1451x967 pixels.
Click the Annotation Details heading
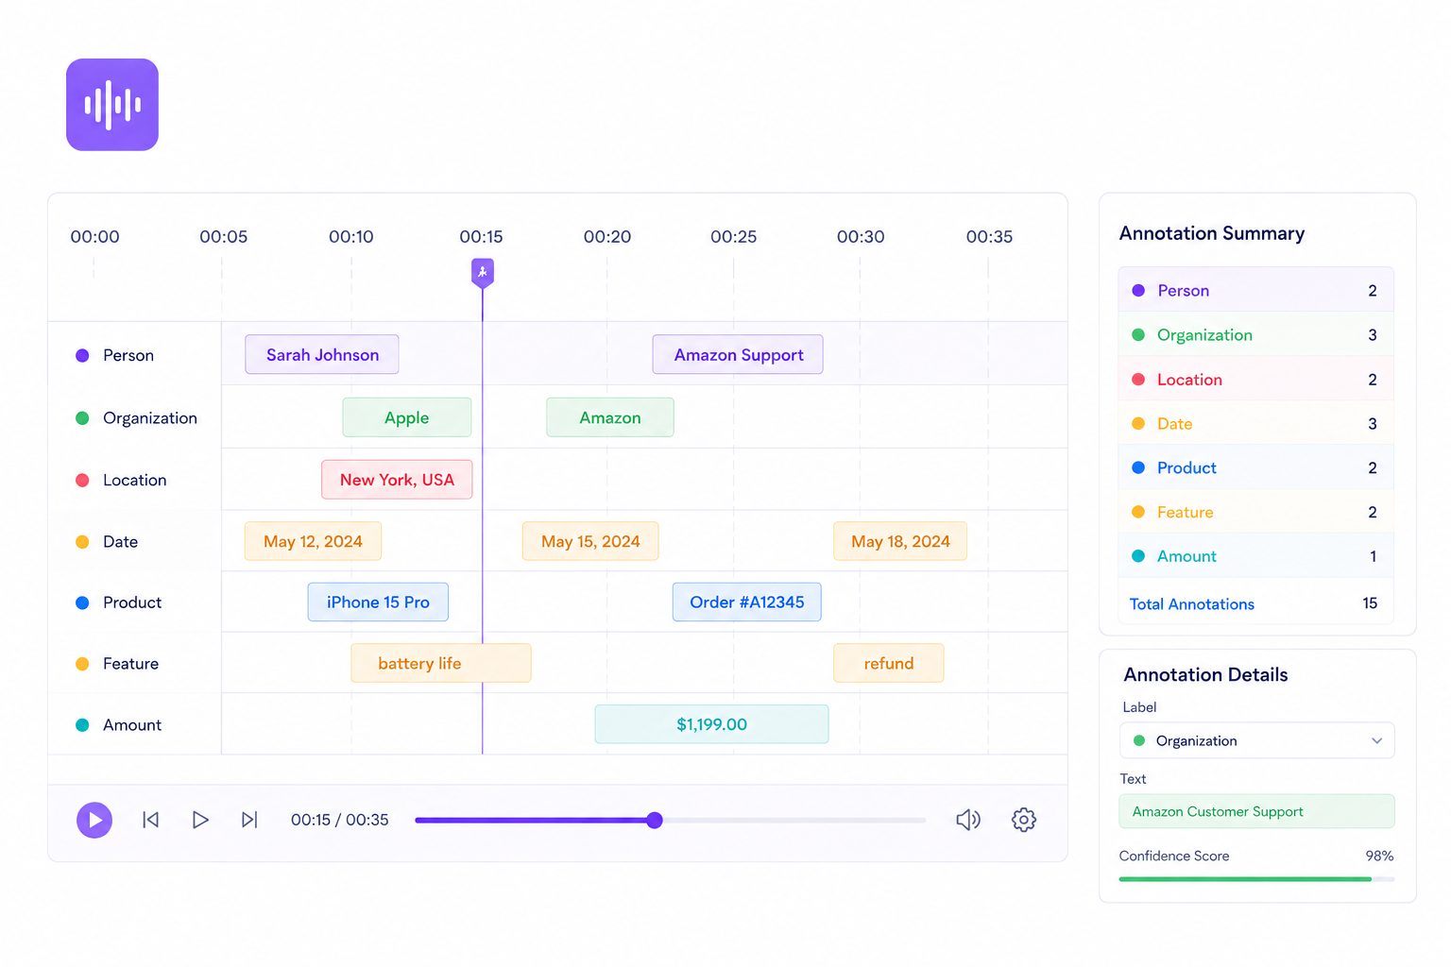pos(1205,674)
